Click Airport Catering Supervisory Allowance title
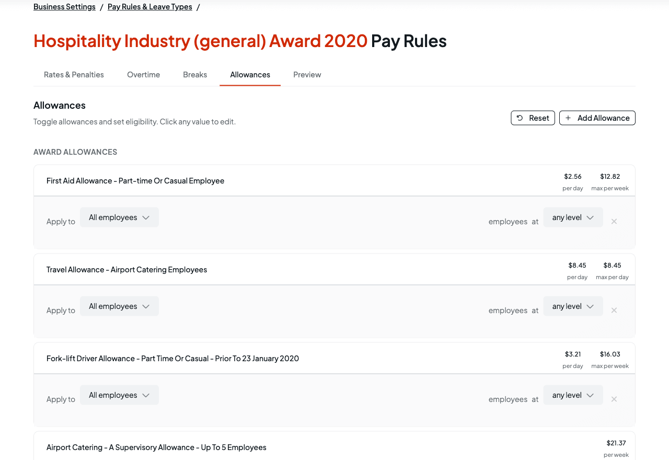The width and height of the screenshot is (669, 460). pos(156,447)
